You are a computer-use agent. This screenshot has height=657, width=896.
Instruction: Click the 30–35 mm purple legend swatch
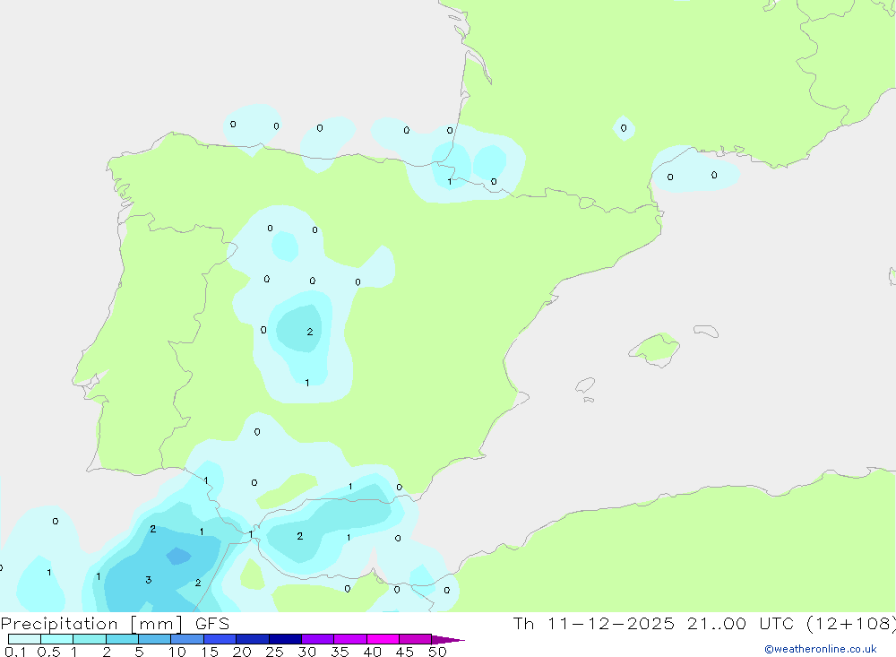click(x=318, y=639)
